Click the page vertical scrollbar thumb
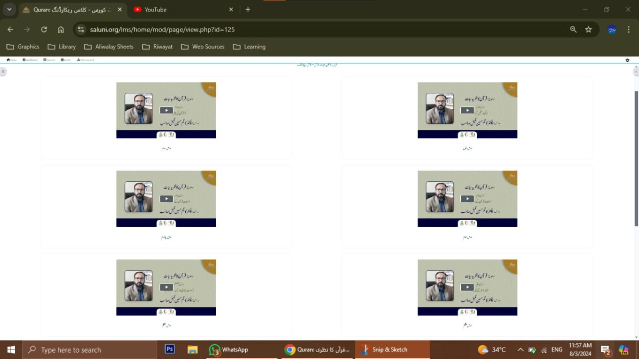Viewport: 639px width, 359px height. tap(636, 158)
